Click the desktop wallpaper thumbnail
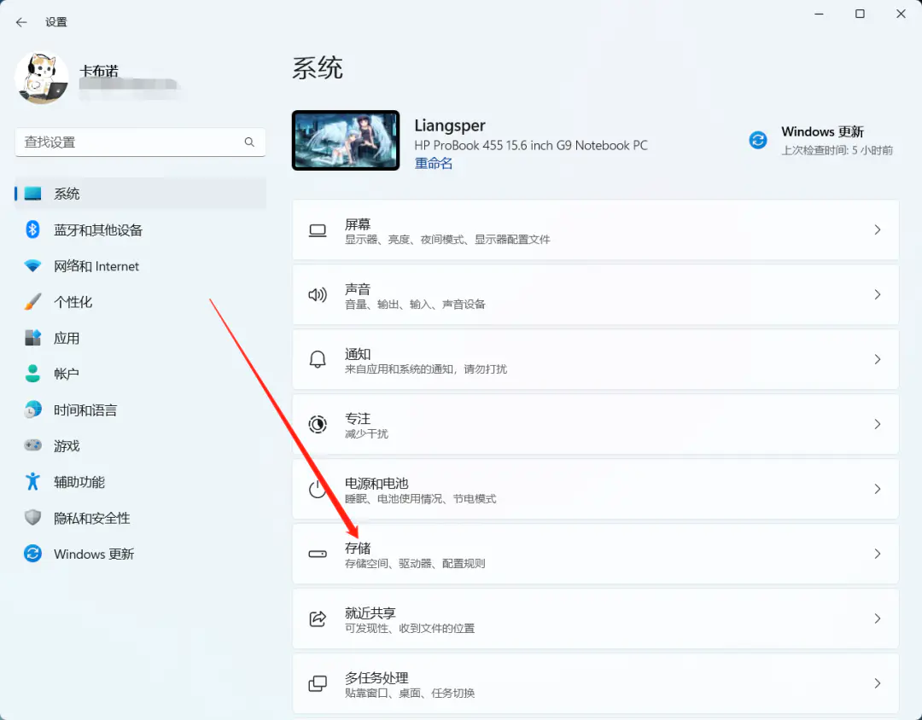Screen dimensions: 922x720 pyautogui.click(x=346, y=140)
